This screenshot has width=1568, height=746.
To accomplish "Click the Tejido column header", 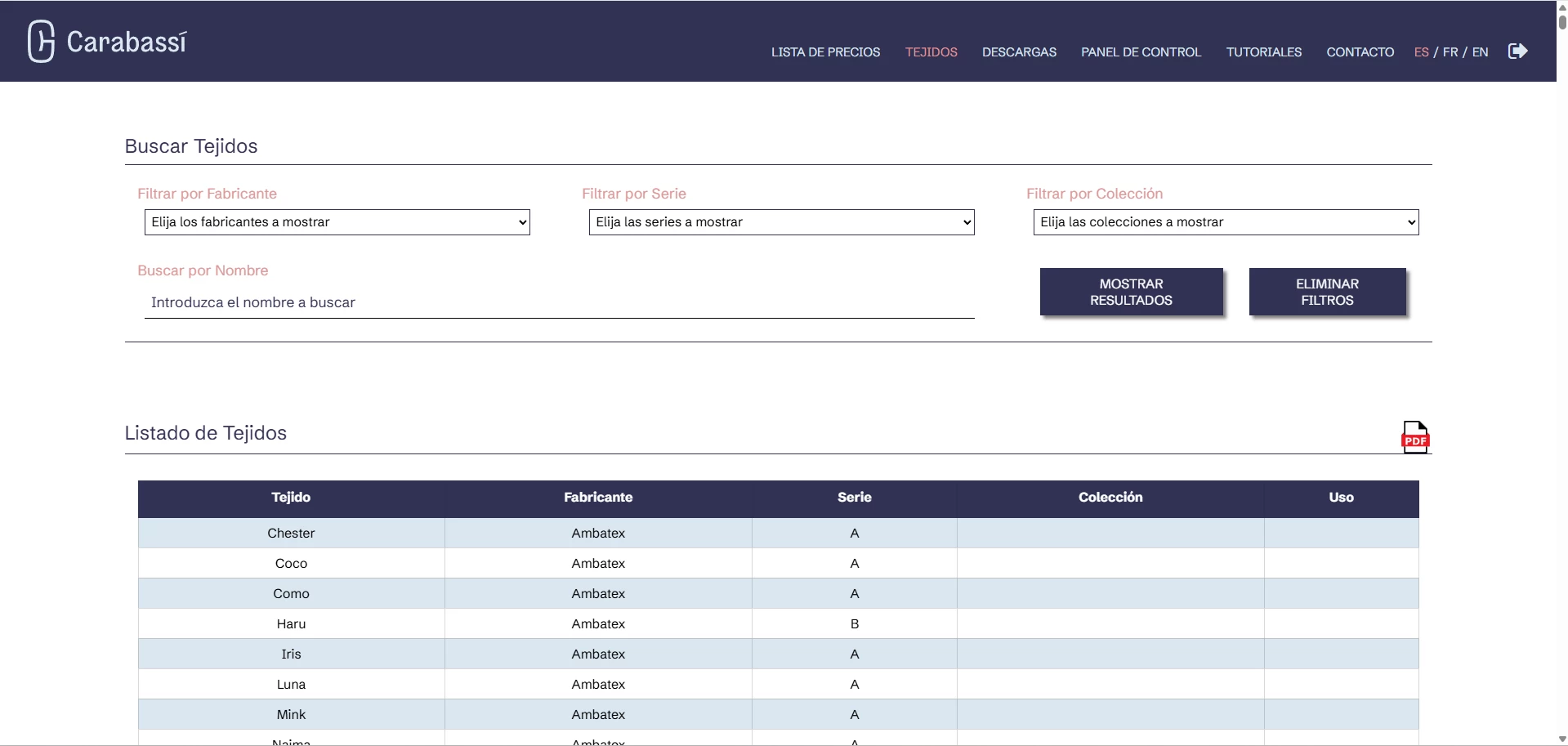I will coord(291,498).
